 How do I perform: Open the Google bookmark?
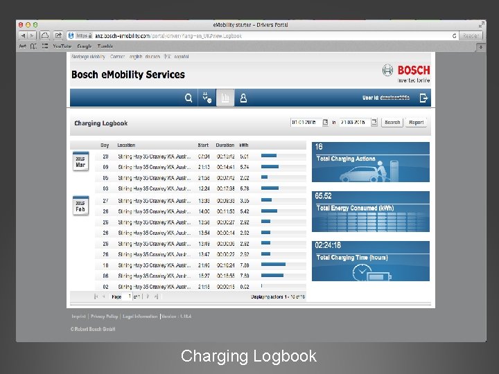pos(85,46)
